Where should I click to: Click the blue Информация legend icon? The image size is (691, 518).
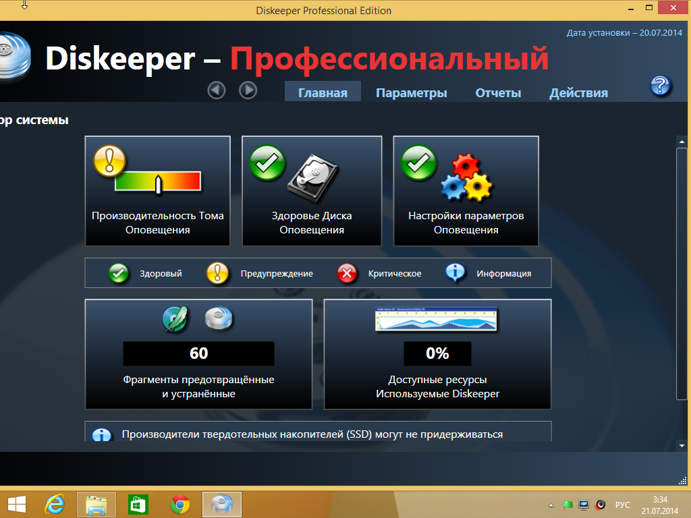(455, 272)
